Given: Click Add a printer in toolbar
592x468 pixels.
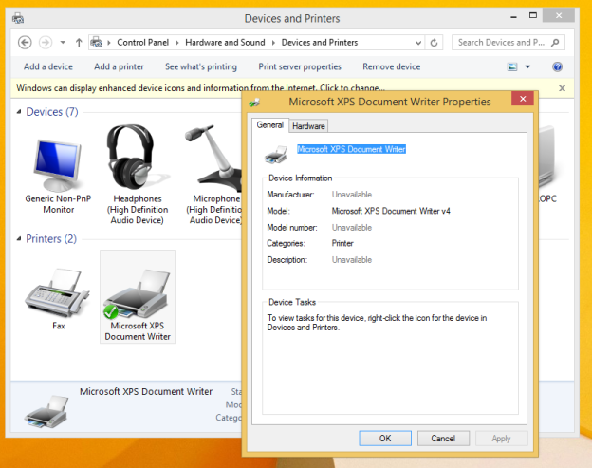Looking at the screenshot, I should coord(119,67).
